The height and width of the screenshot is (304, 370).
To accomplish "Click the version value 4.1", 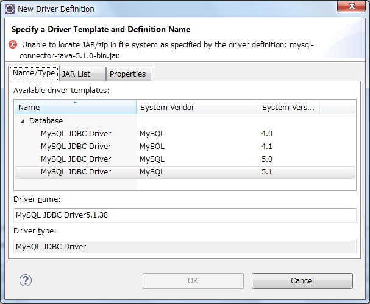I will pyautogui.click(x=267, y=147).
